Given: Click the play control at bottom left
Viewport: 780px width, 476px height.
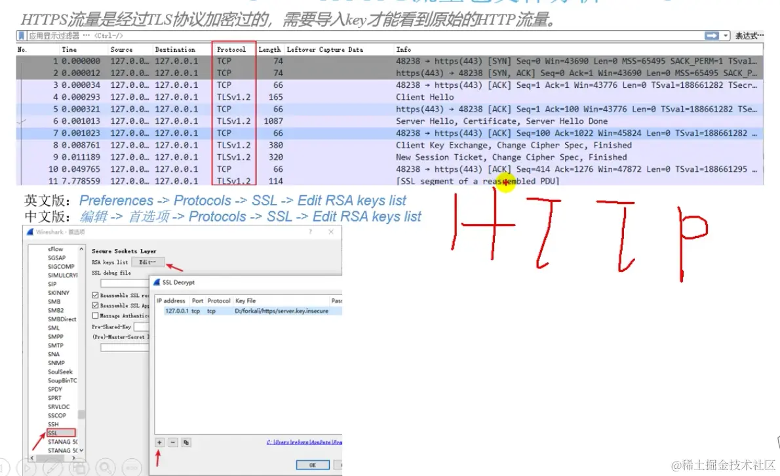Looking at the screenshot, I should point(27,467).
